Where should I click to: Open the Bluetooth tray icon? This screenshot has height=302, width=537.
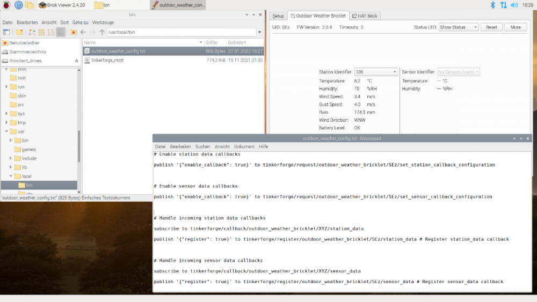[x=492, y=5]
